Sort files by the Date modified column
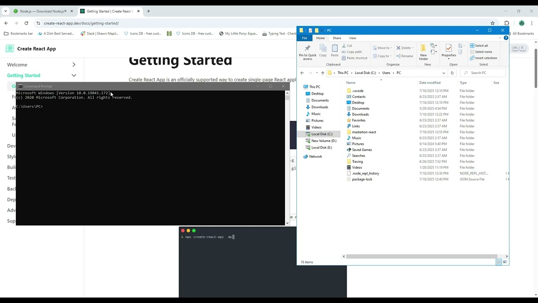538x303 pixels. tap(430, 83)
